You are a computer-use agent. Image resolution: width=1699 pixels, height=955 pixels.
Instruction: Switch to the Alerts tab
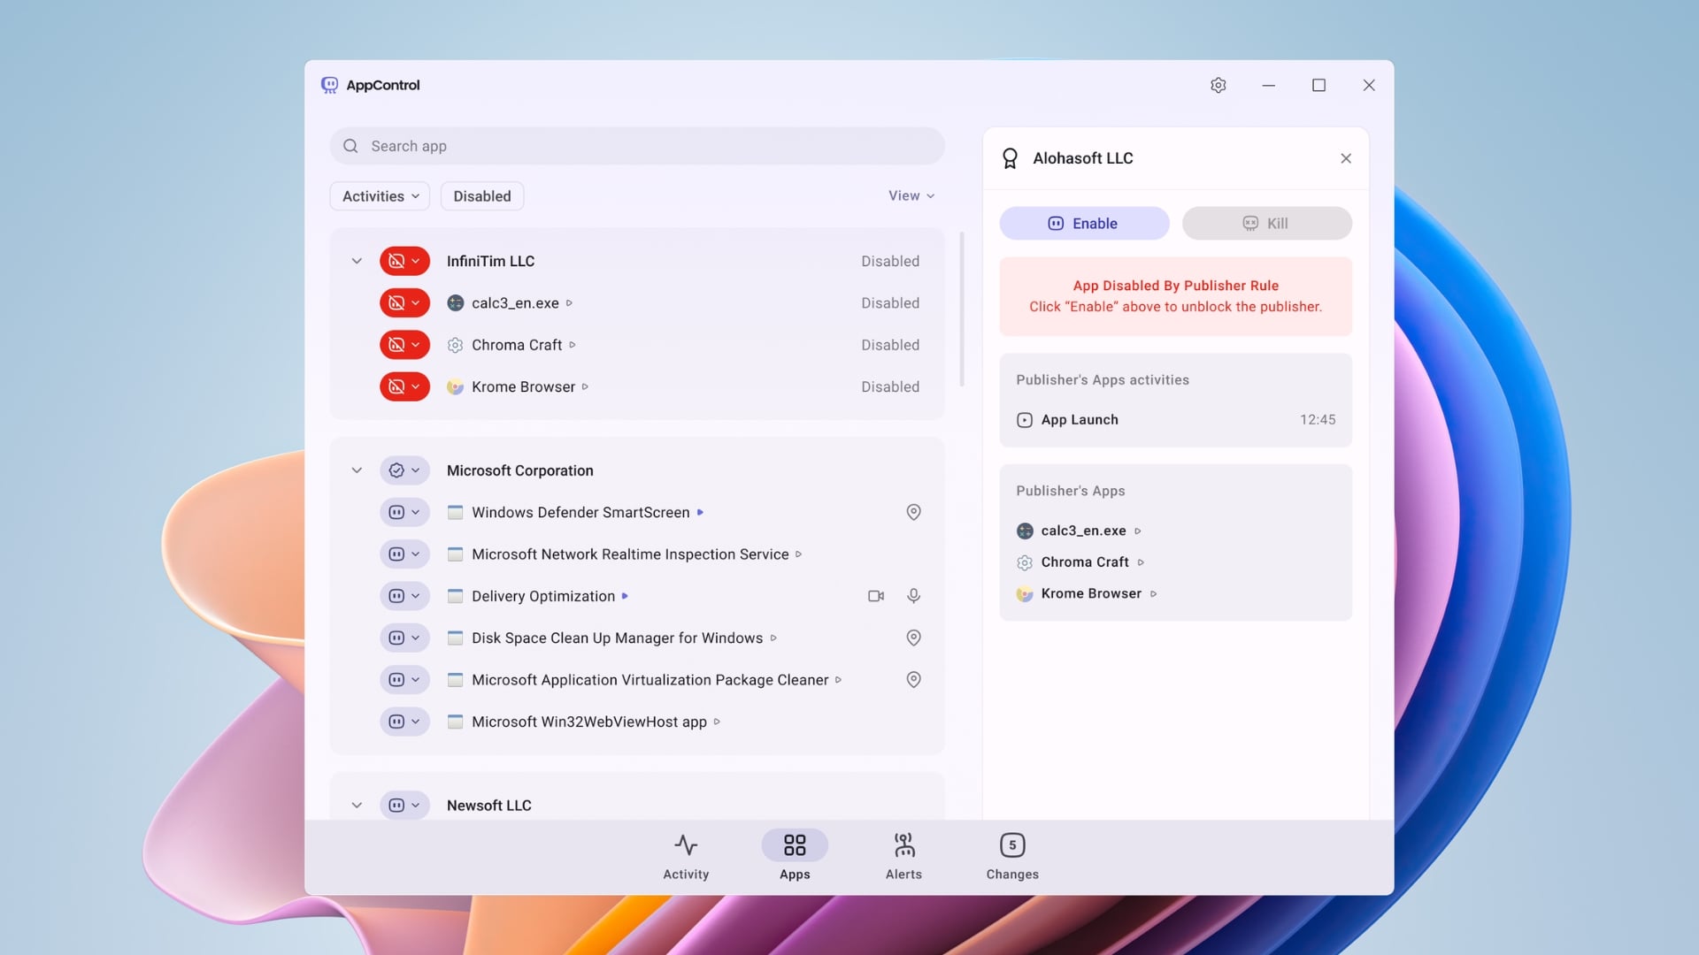click(903, 857)
